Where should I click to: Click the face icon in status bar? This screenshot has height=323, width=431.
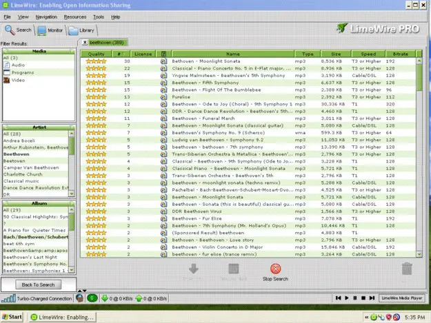80,298
